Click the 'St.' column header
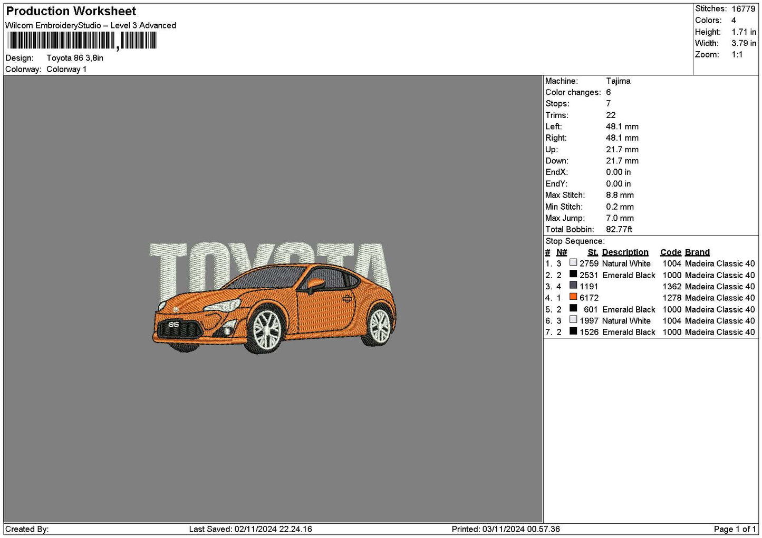The image size is (762, 538). 593,252
